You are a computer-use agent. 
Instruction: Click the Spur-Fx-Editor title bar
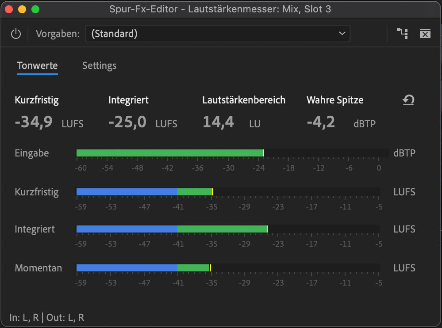(x=221, y=8)
